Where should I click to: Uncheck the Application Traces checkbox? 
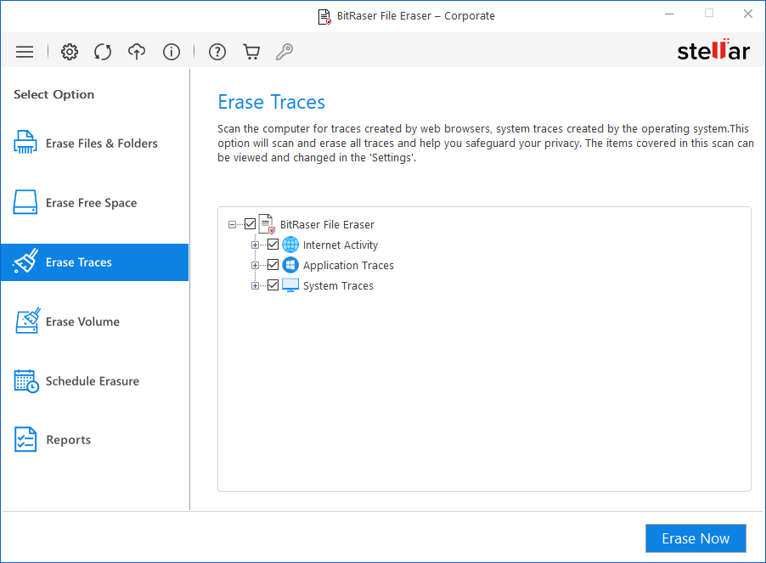coord(273,265)
